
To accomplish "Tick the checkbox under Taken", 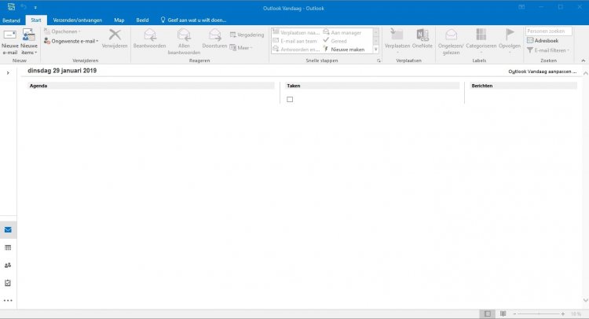I will click(290, 99).
